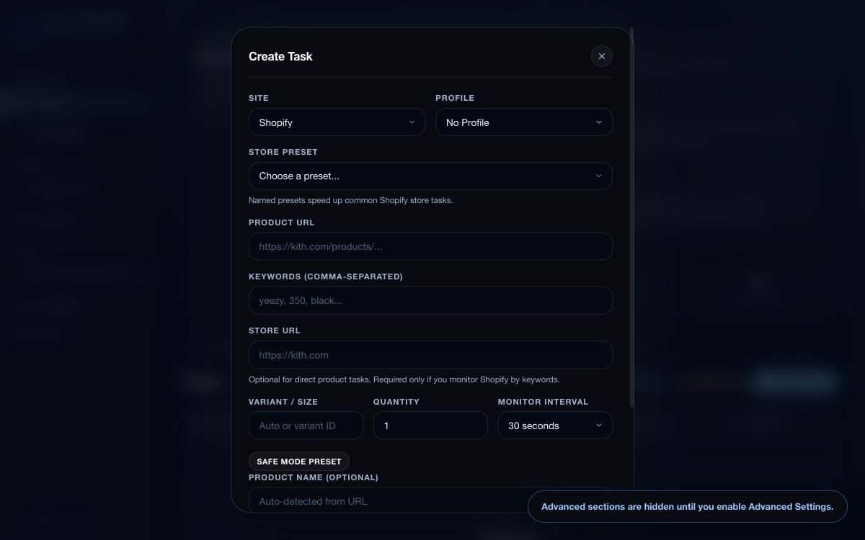Open the Site dropdown showing Shopify
The height and width of the screenshot is (540, 865).
337,122
